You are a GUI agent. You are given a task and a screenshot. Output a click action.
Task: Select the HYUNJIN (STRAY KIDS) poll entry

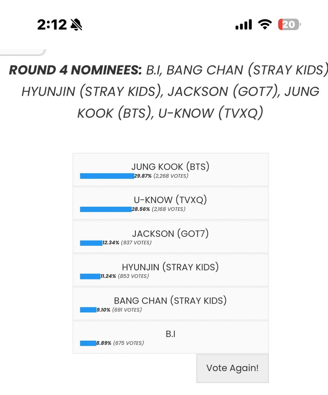(170, 270)
